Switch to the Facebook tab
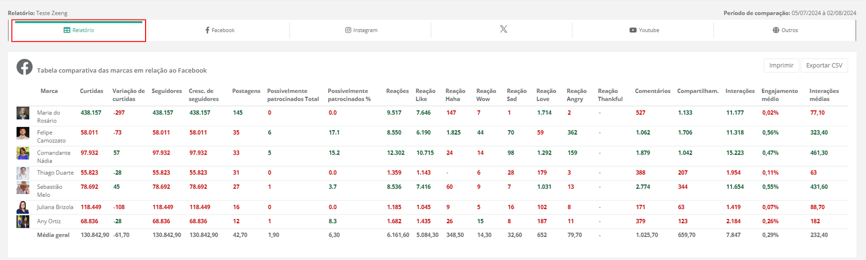This screenshot has height=260, width=866. pyautogui.click(x=220, y=30)
